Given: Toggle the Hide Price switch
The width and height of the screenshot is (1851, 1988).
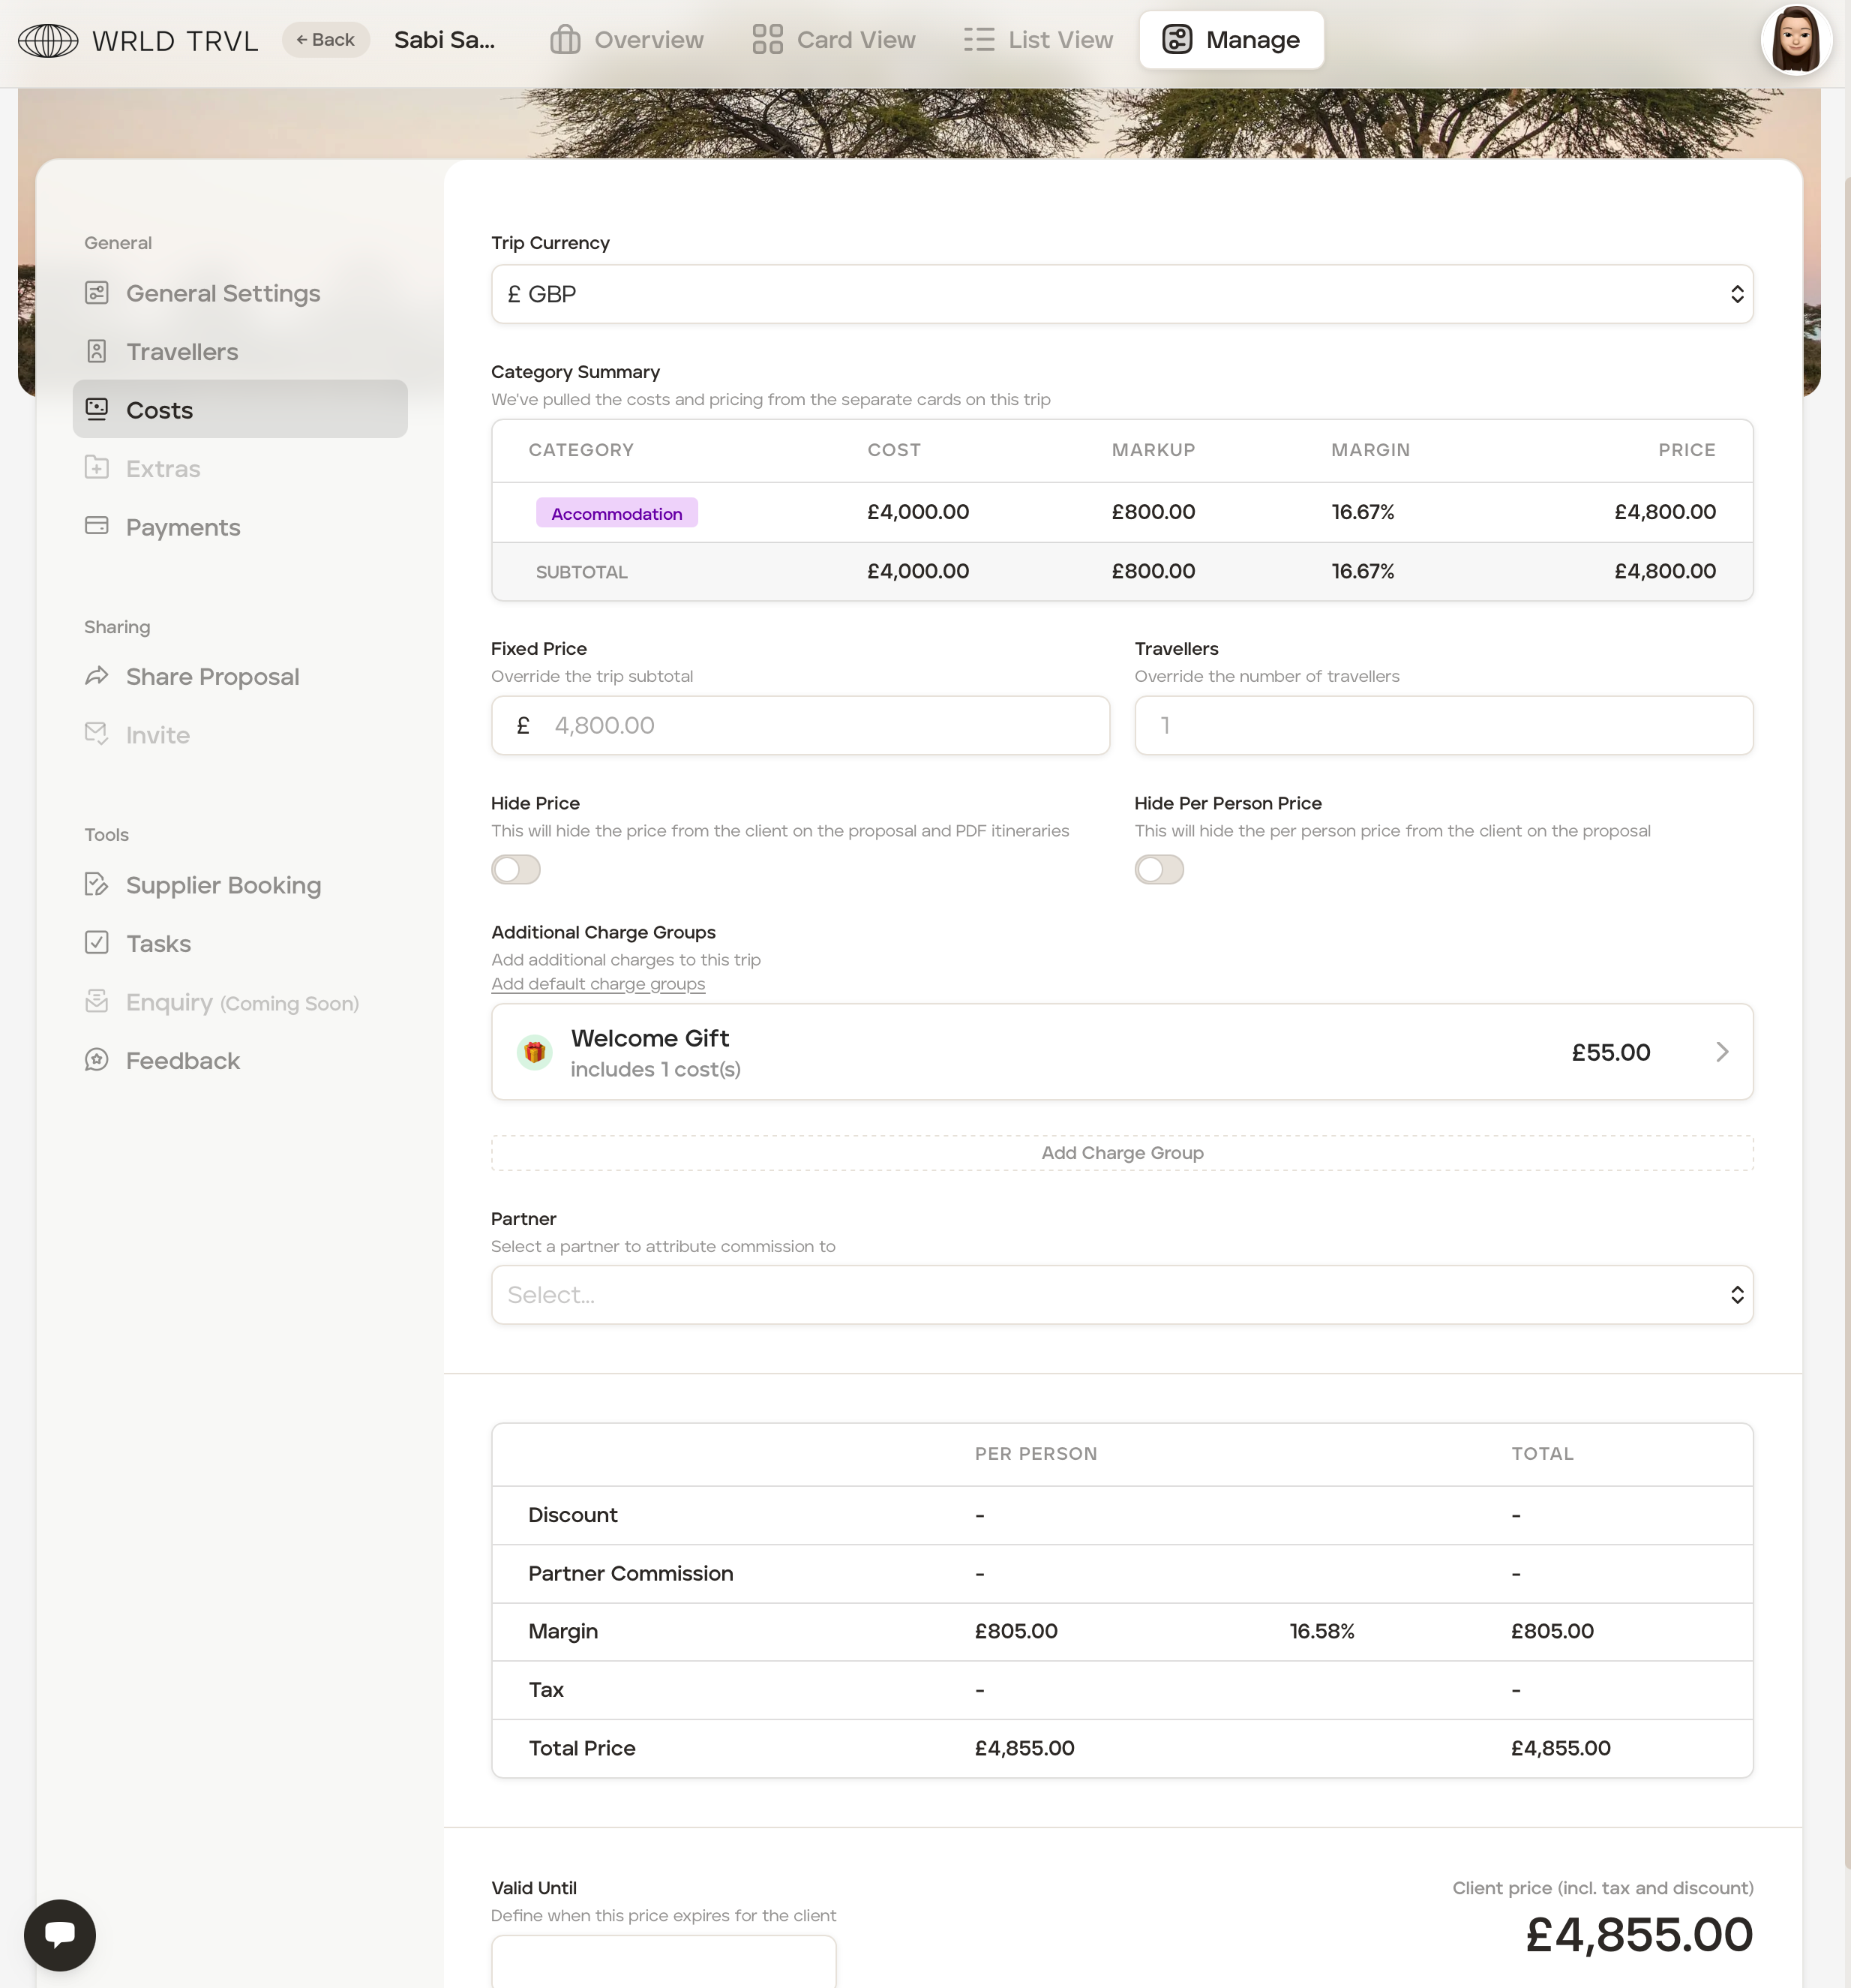Looking at the screenshot, I should (x=516, y=869).
